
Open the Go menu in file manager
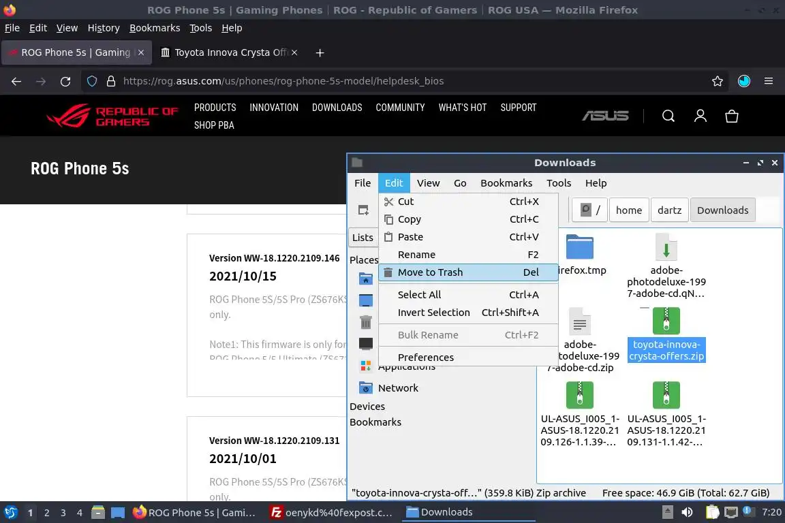[460, 183]
